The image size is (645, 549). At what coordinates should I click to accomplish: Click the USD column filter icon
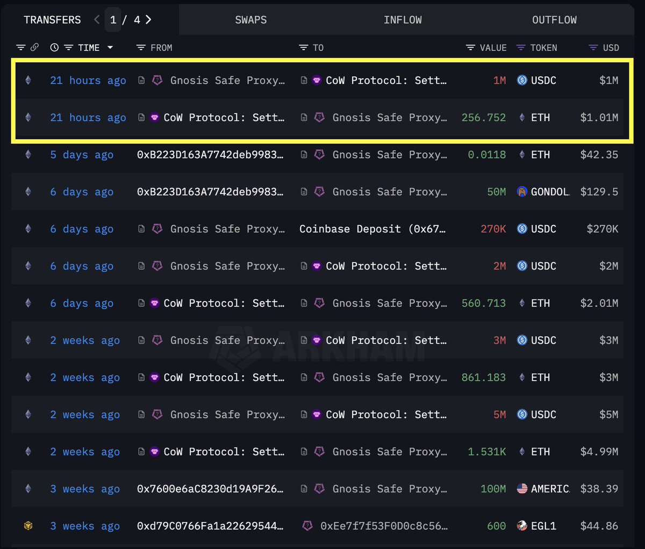(593, 47)
